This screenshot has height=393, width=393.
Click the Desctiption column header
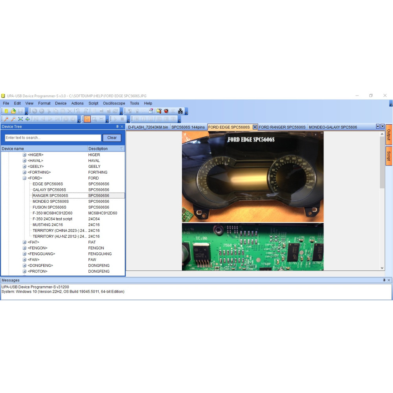(x=106, y=149)
